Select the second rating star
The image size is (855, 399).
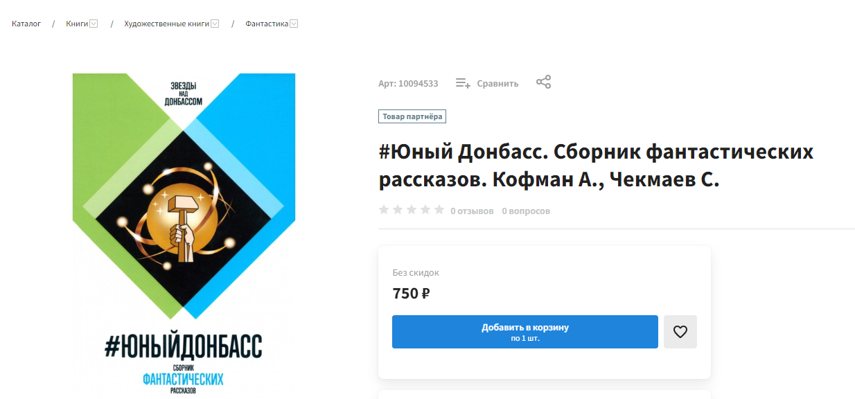pyautogui.click(x=398, y=210)
